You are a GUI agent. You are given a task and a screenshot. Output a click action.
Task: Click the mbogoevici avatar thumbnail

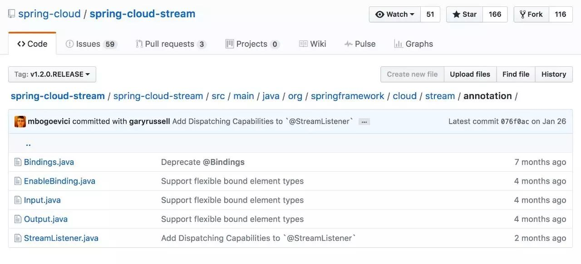click(x=20, y=121)
